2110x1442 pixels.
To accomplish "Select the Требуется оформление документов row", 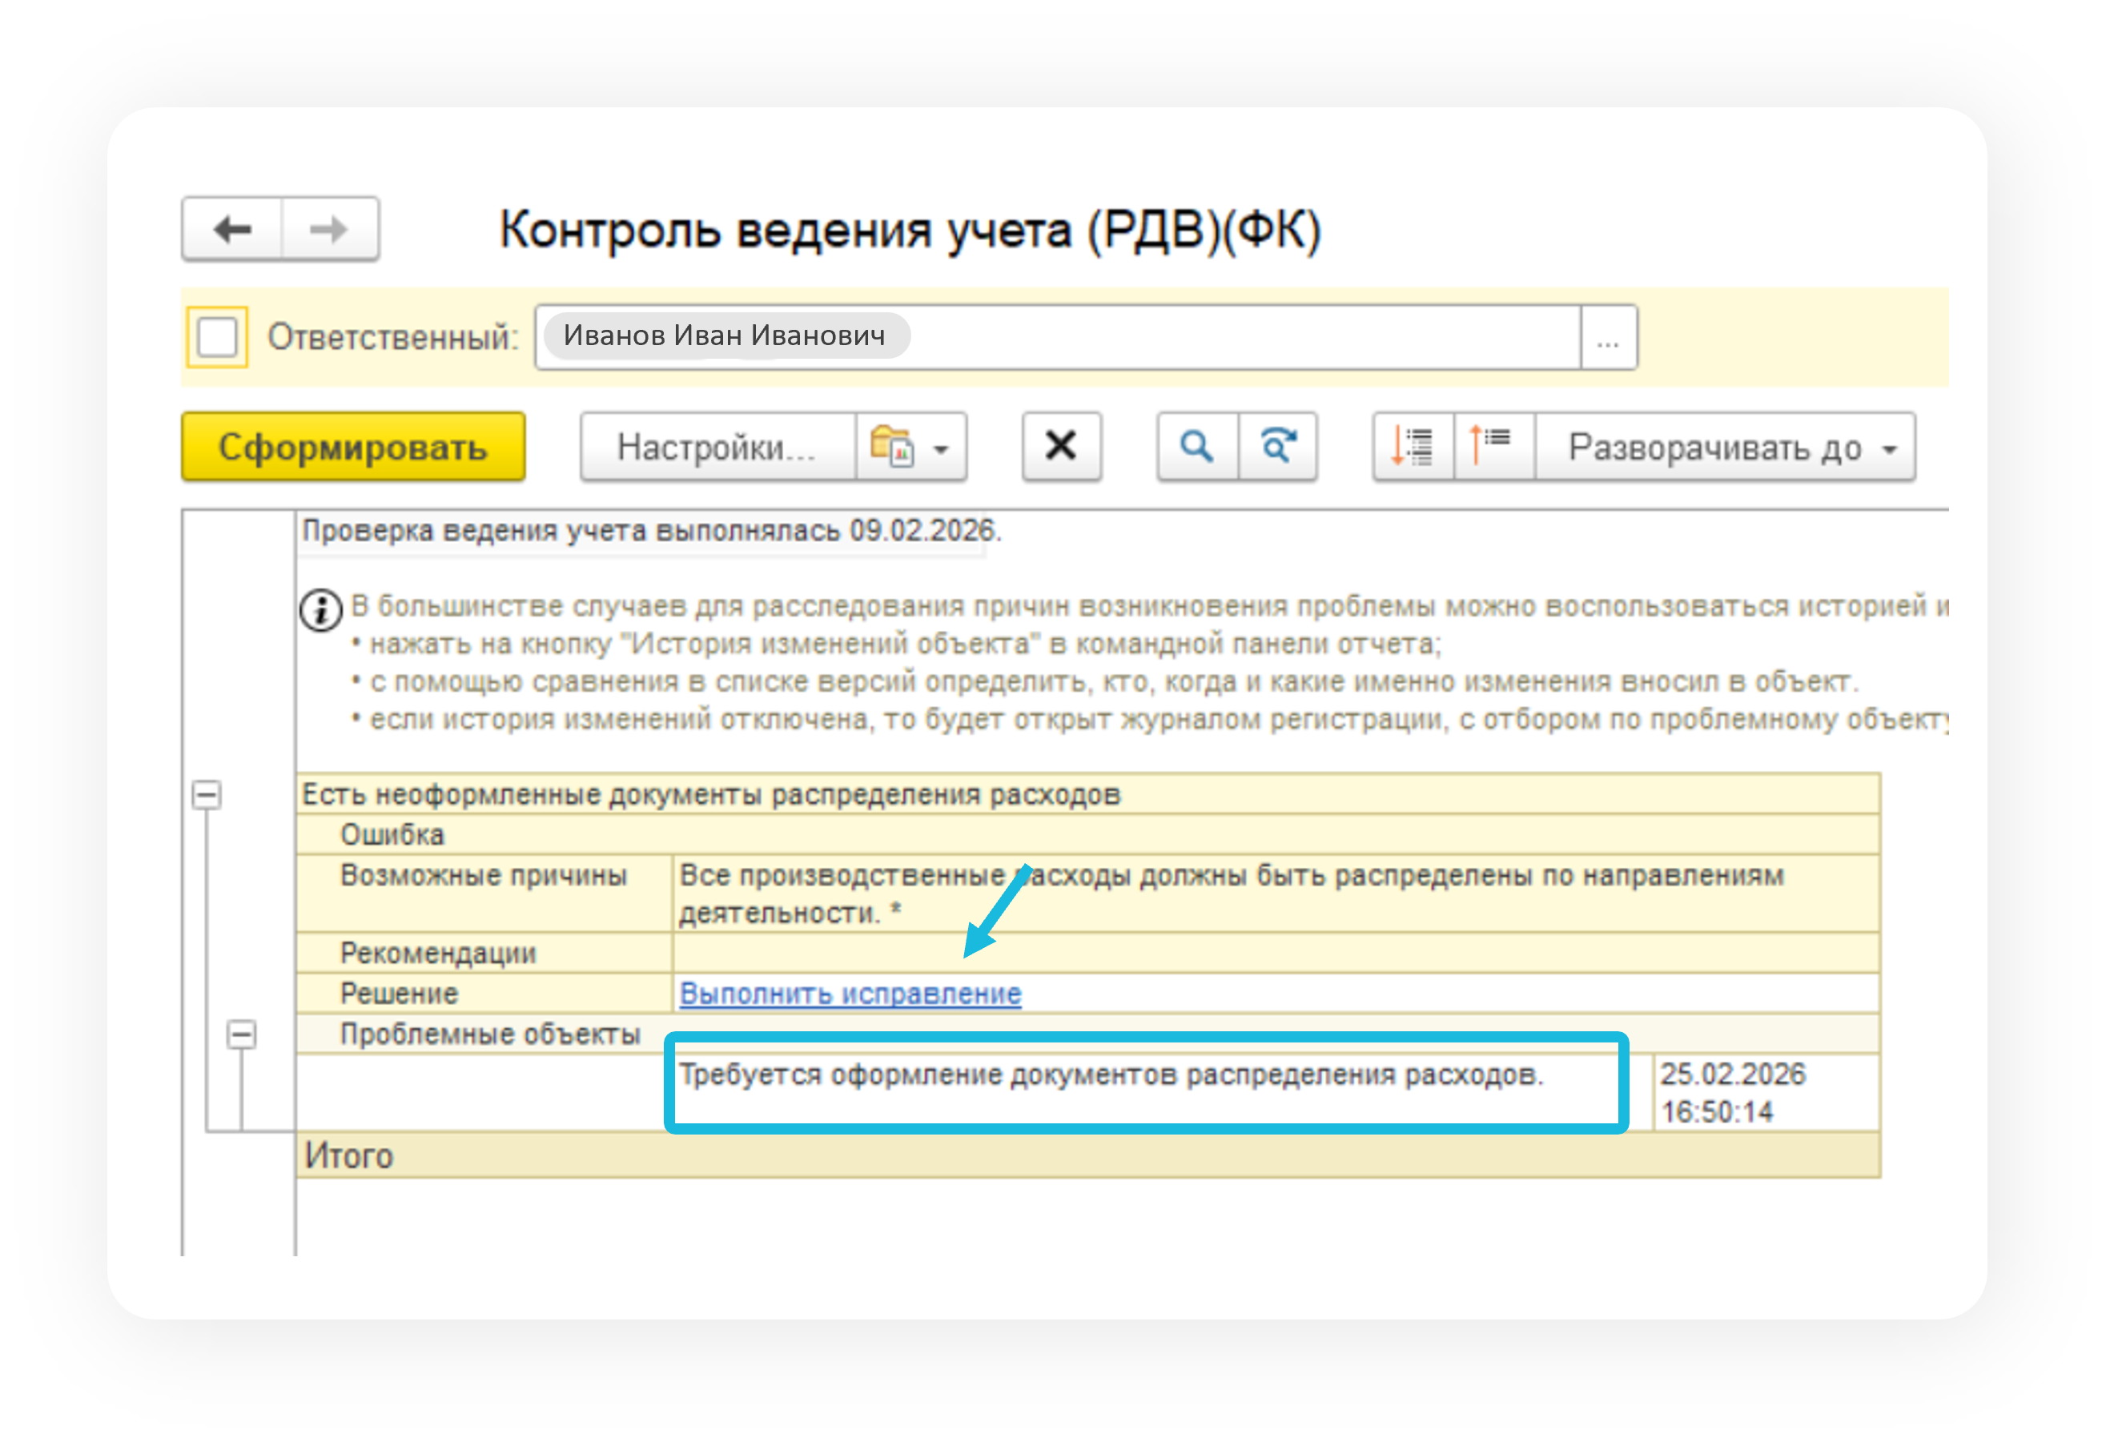I will pos(1110,1075).
